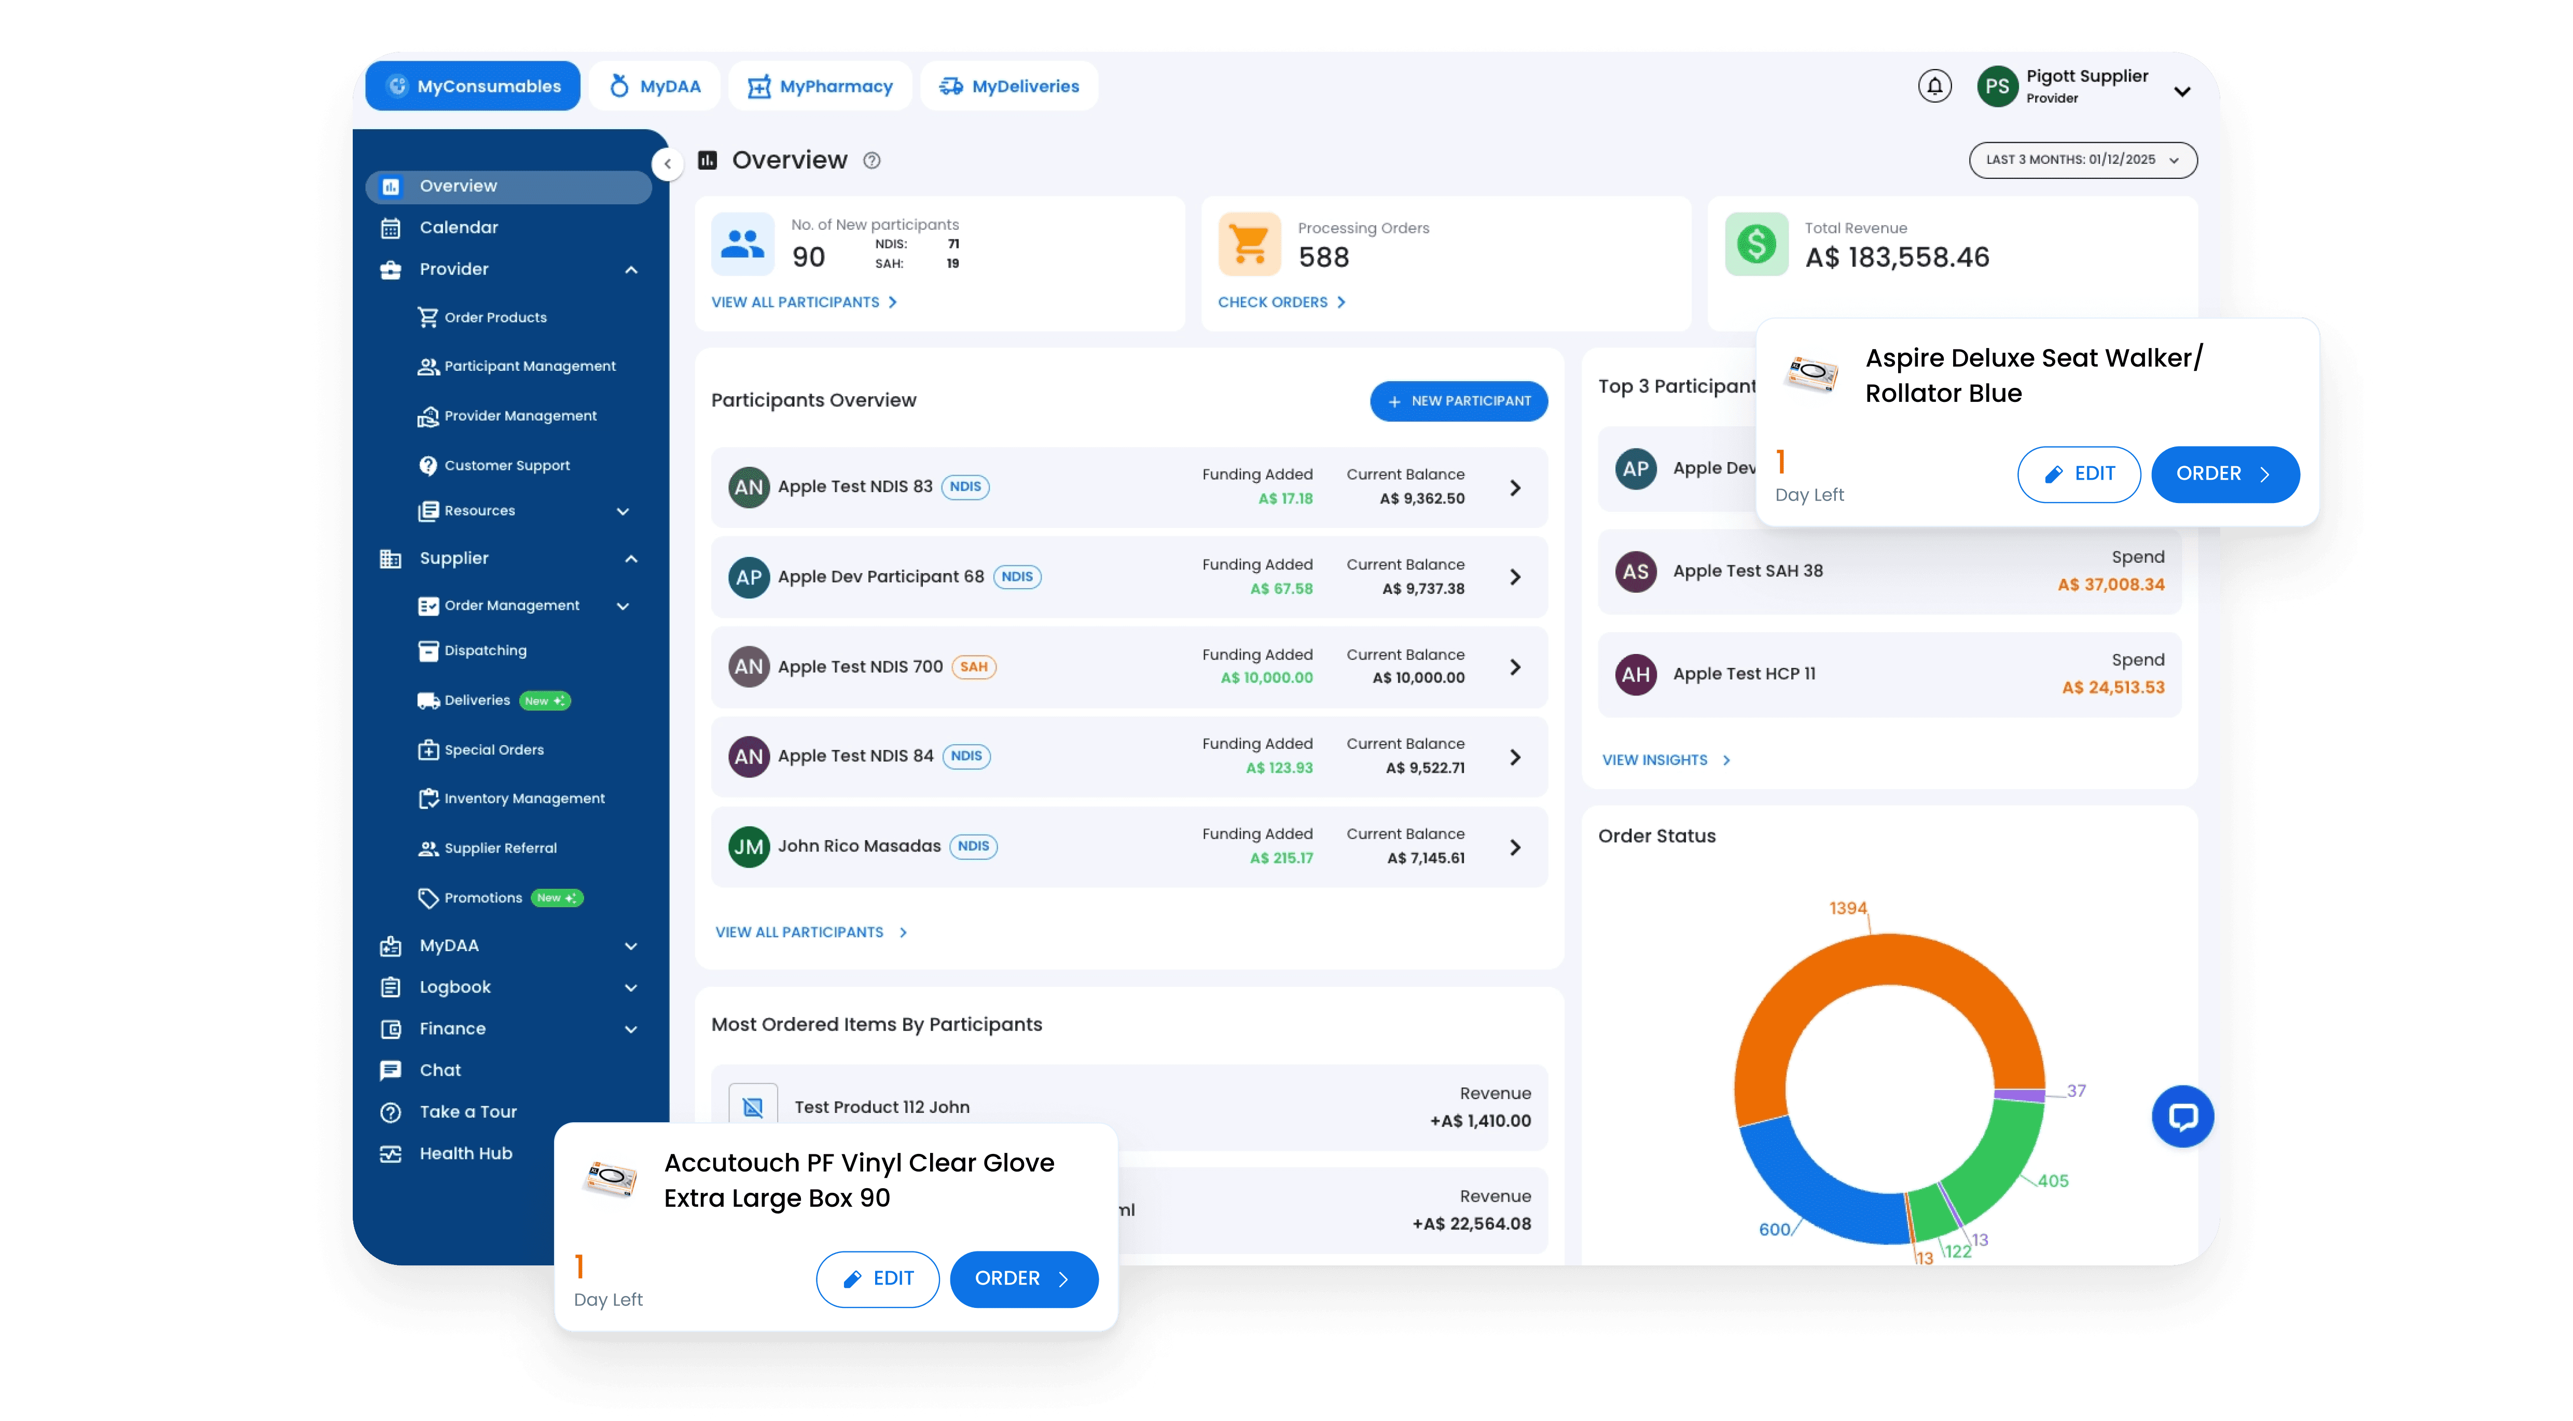Collapse the sidebar with arrow button
Viewport: 2573px width, 1421px height.
click(x=667, y=164)
